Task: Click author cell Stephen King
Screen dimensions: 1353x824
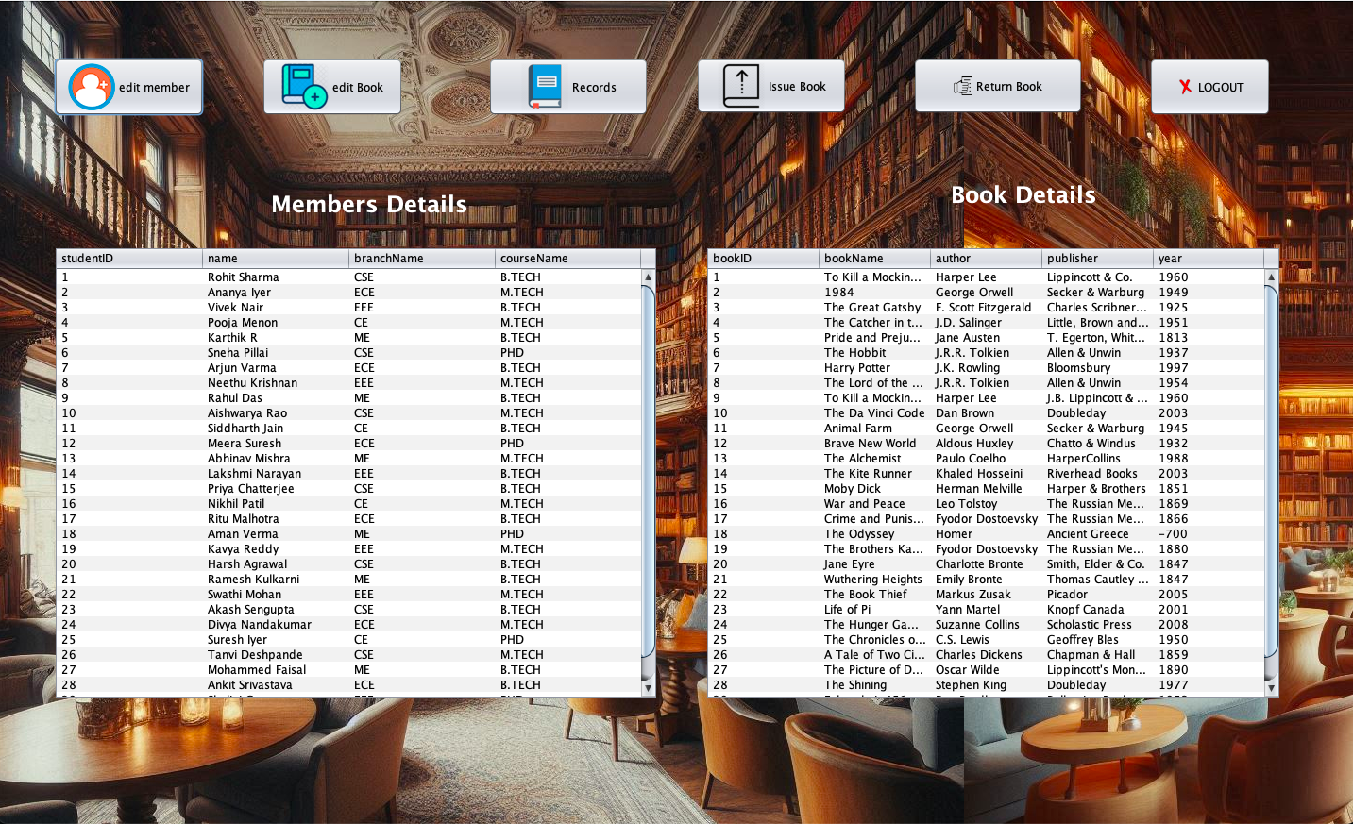Action: tap(987, 685)
